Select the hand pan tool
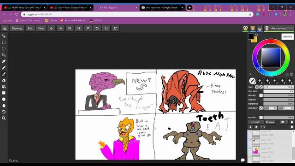The image size is (295, 166). click(x=4, y=106)
